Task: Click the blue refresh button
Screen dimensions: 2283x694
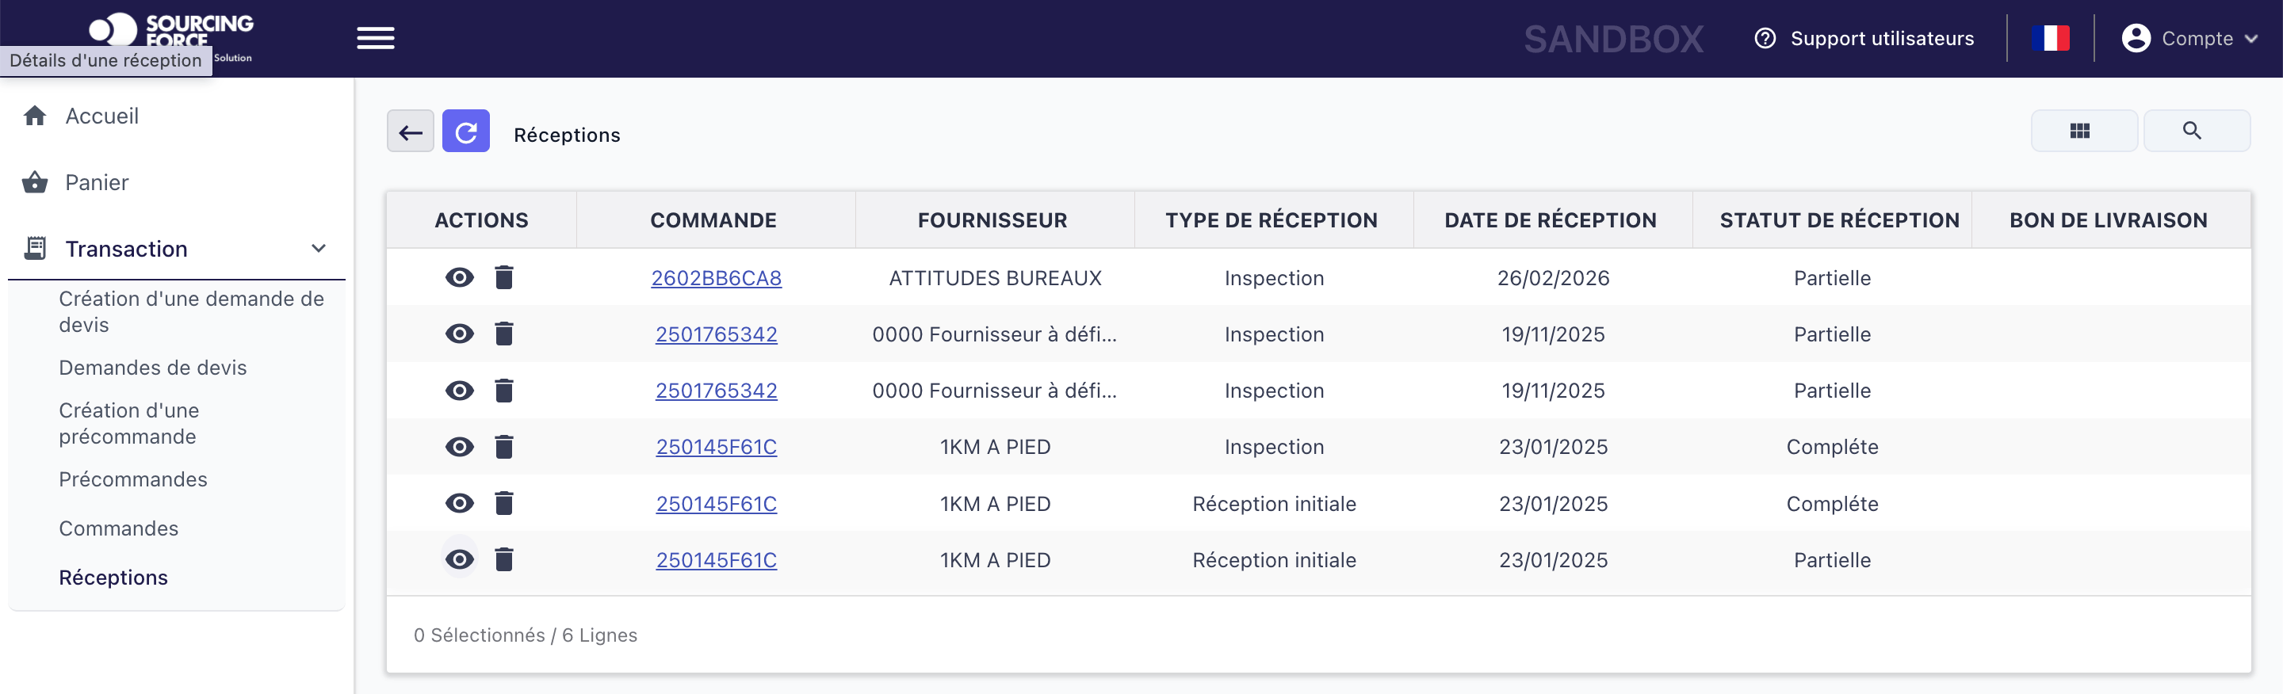Action: (466, 132)
